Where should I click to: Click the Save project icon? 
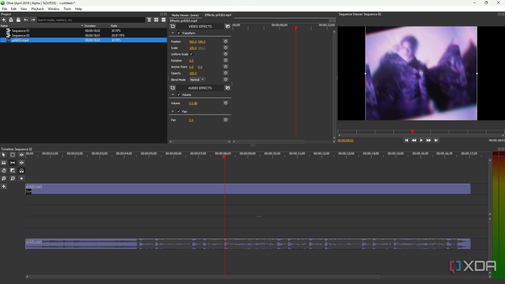(18, 20)
